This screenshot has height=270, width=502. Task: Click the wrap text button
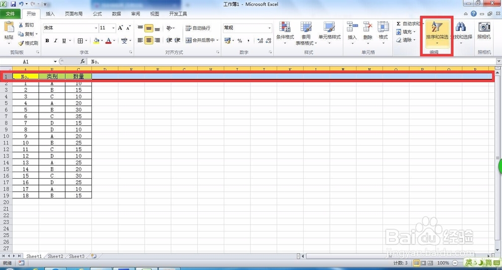click(x=198, y=28)
